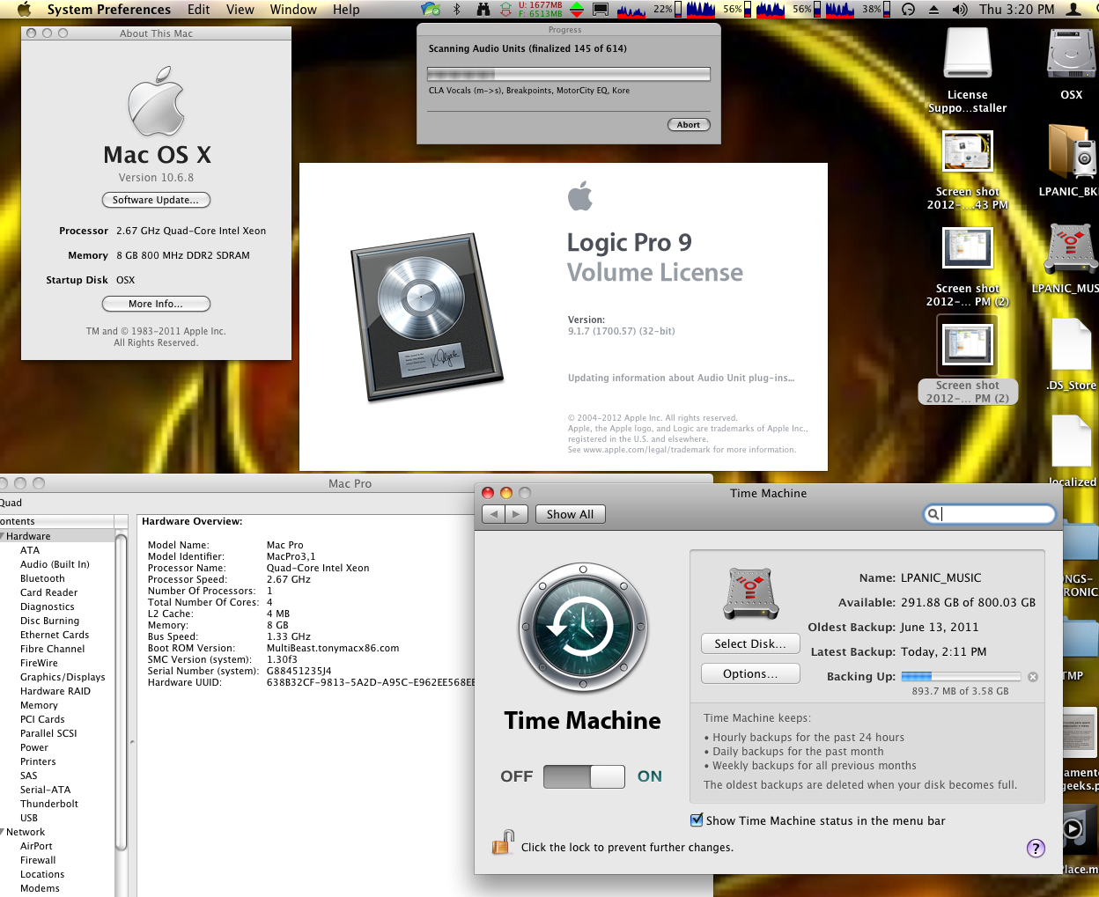Open the Window menu
1099x897 pixels.
tap(293, 9)
